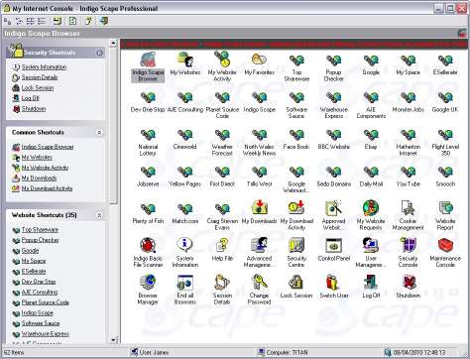Open Planet Source Code sidebar link
The image size is (470, 359).
coord(46,302)
